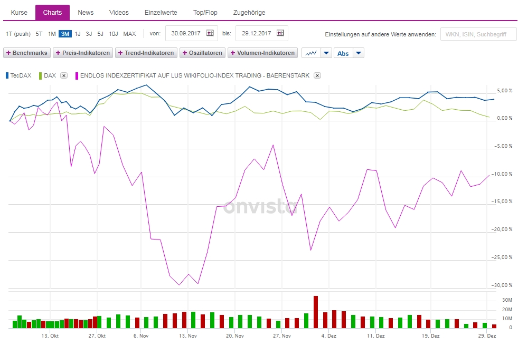Expand the Abs scale dropdown arrow

pyautogui.click(x=359, y=53)
